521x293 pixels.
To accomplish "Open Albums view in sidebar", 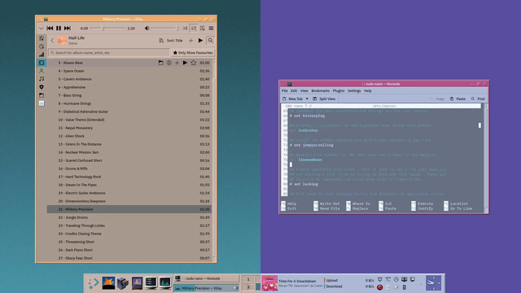I will pyautogui.click(x=42, y=63).
